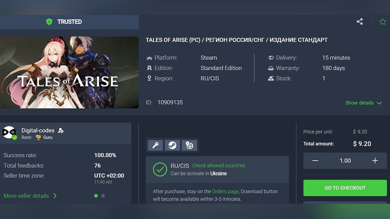Switch to the second carousel dot
Screen dimensions: 390x219
pos(103,196)
